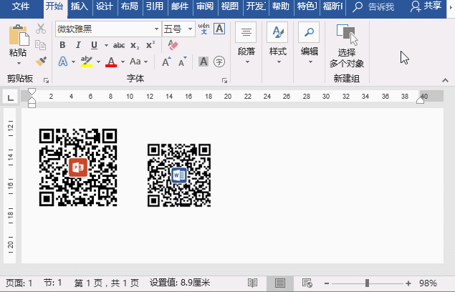
Task: Click the Copy icon
Action: click(x=40, y=45)
